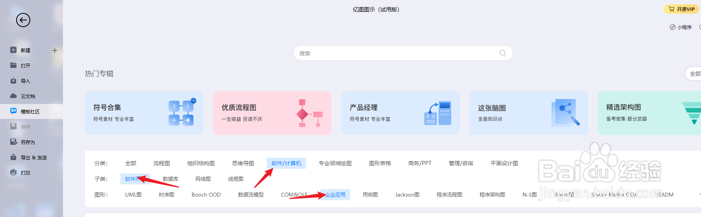Choose the UML图 diagram type
Viewport: 701px width, 217px height.
pos(133,195)
